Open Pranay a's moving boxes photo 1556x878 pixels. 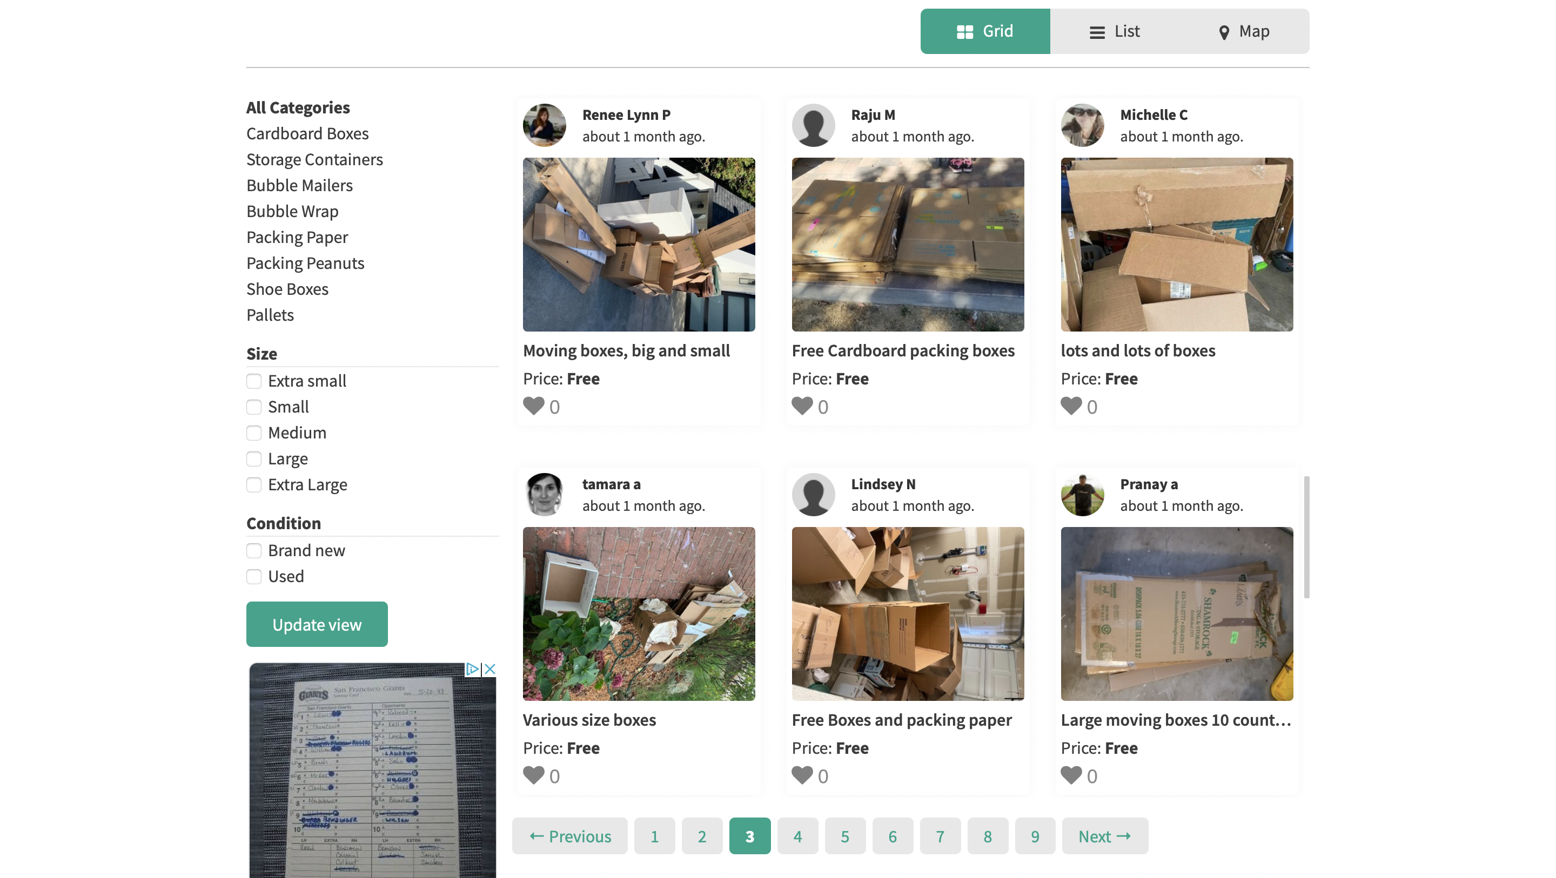[x=1176, y=613]
